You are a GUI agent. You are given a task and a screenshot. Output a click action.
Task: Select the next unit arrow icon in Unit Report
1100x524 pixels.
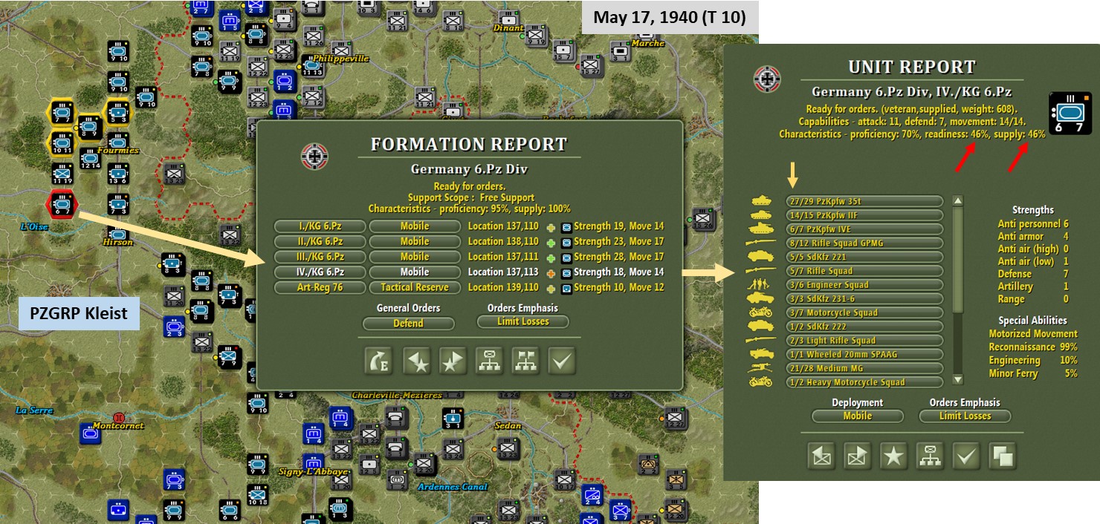coord(856,455)
